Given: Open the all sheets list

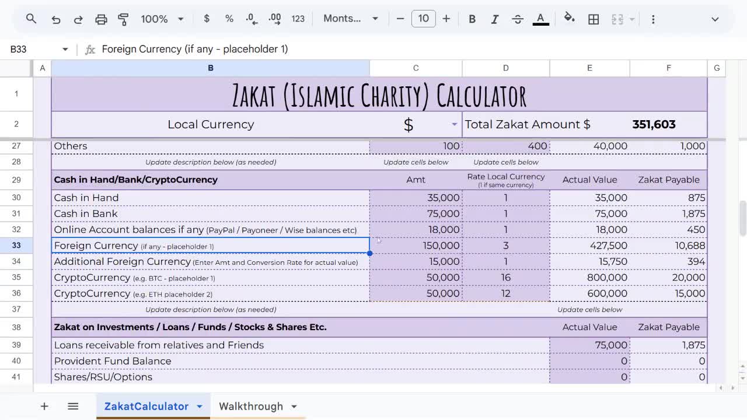Looking at the screenshot, I should pyautogui.click(x=73, y=406).
